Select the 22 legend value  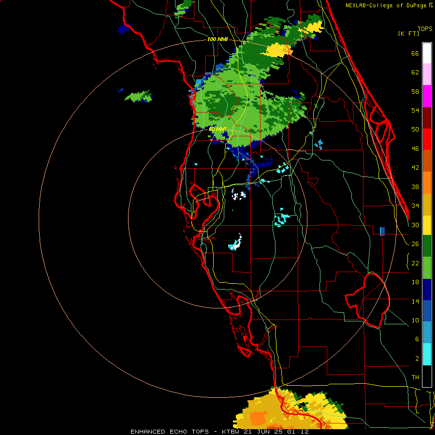click(x=415, y=263)
